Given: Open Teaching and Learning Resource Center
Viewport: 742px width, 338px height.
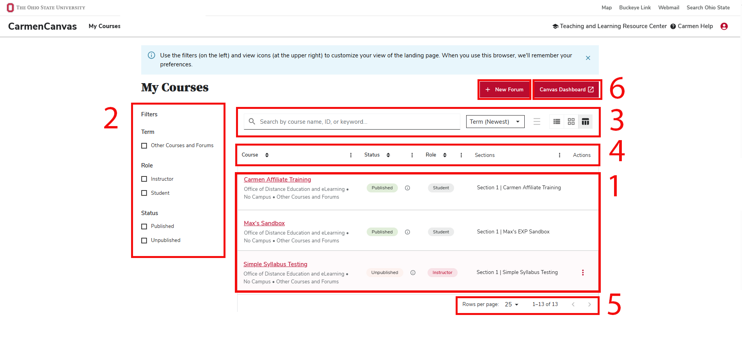Looking at the screenshot, I should pyautogui.click(x=613, y=26).
